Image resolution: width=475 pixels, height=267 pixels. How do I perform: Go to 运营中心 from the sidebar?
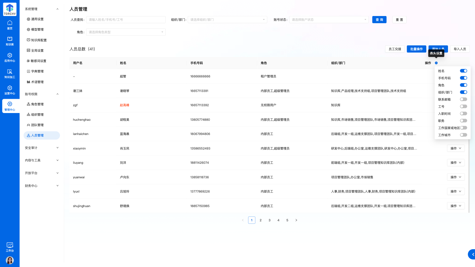click(10, 90)
